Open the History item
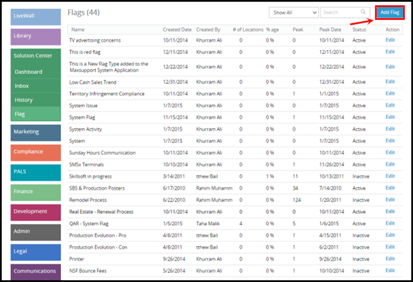This screenshot has width=413, height=282. click(x=36, y=100)
